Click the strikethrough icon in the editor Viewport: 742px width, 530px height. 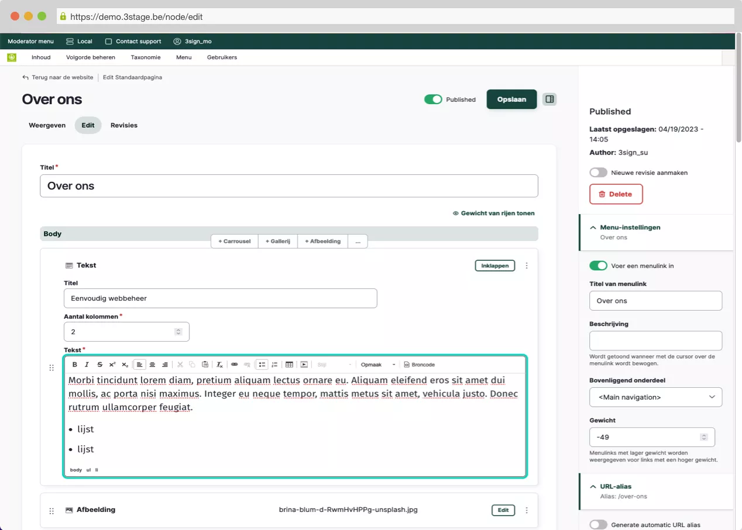99,364
